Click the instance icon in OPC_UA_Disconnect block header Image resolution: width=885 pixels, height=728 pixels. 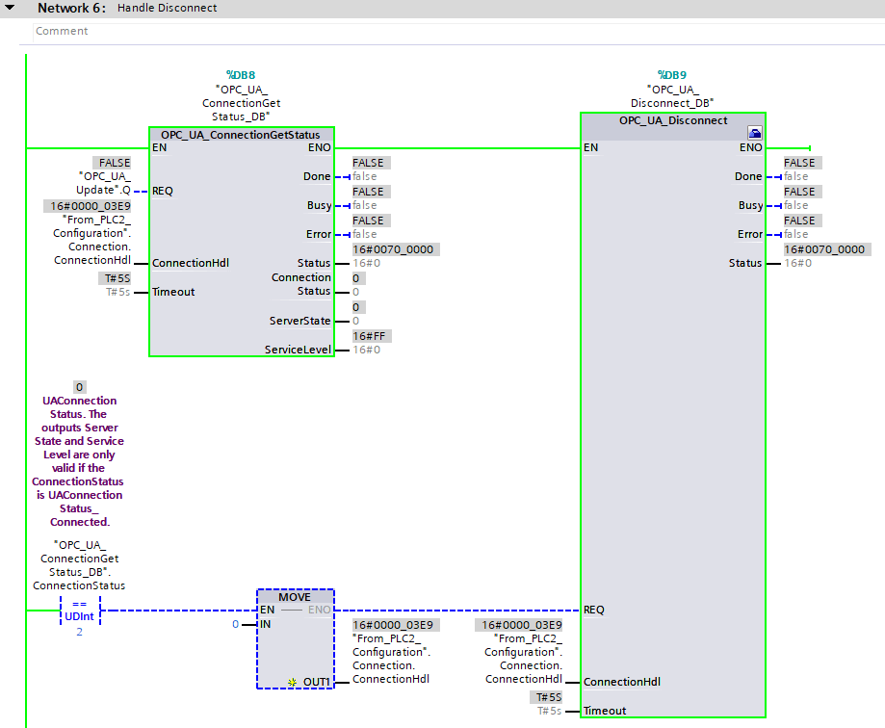(754, 133)
